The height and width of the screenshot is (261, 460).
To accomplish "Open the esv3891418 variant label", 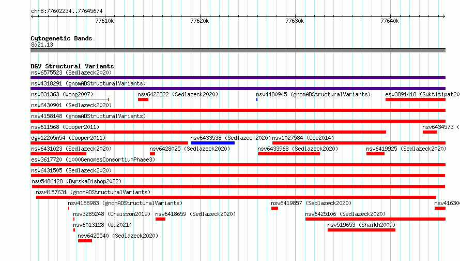I will pyautogui.click(x=422, y=94).
